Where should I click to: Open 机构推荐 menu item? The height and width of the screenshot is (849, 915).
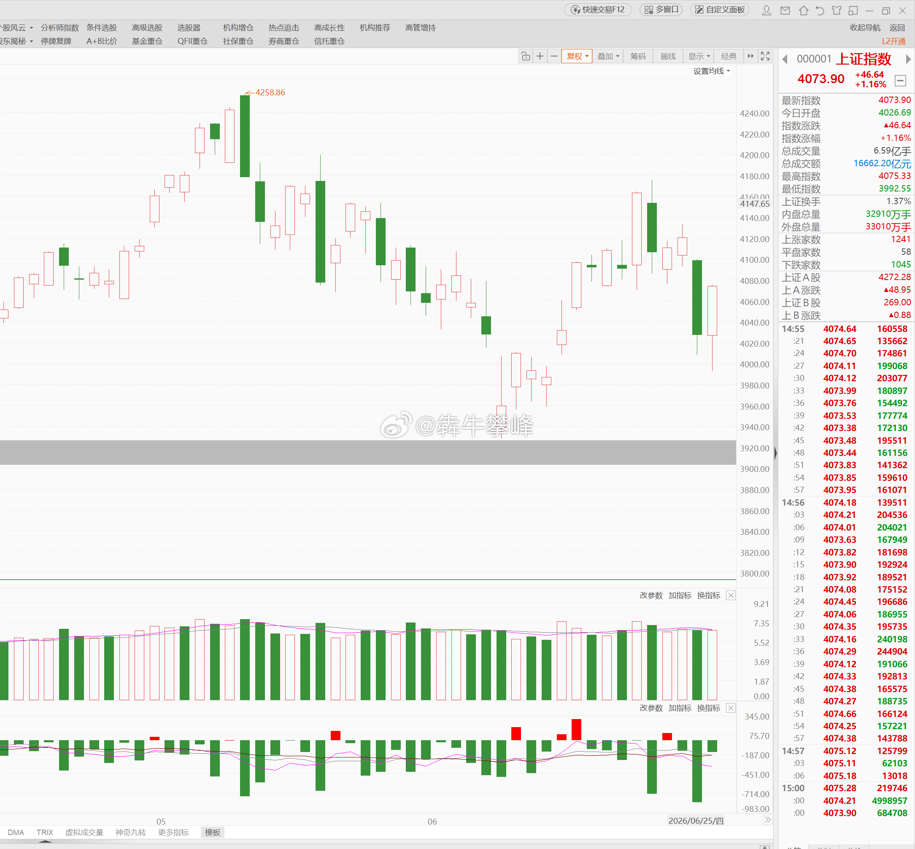375,27
